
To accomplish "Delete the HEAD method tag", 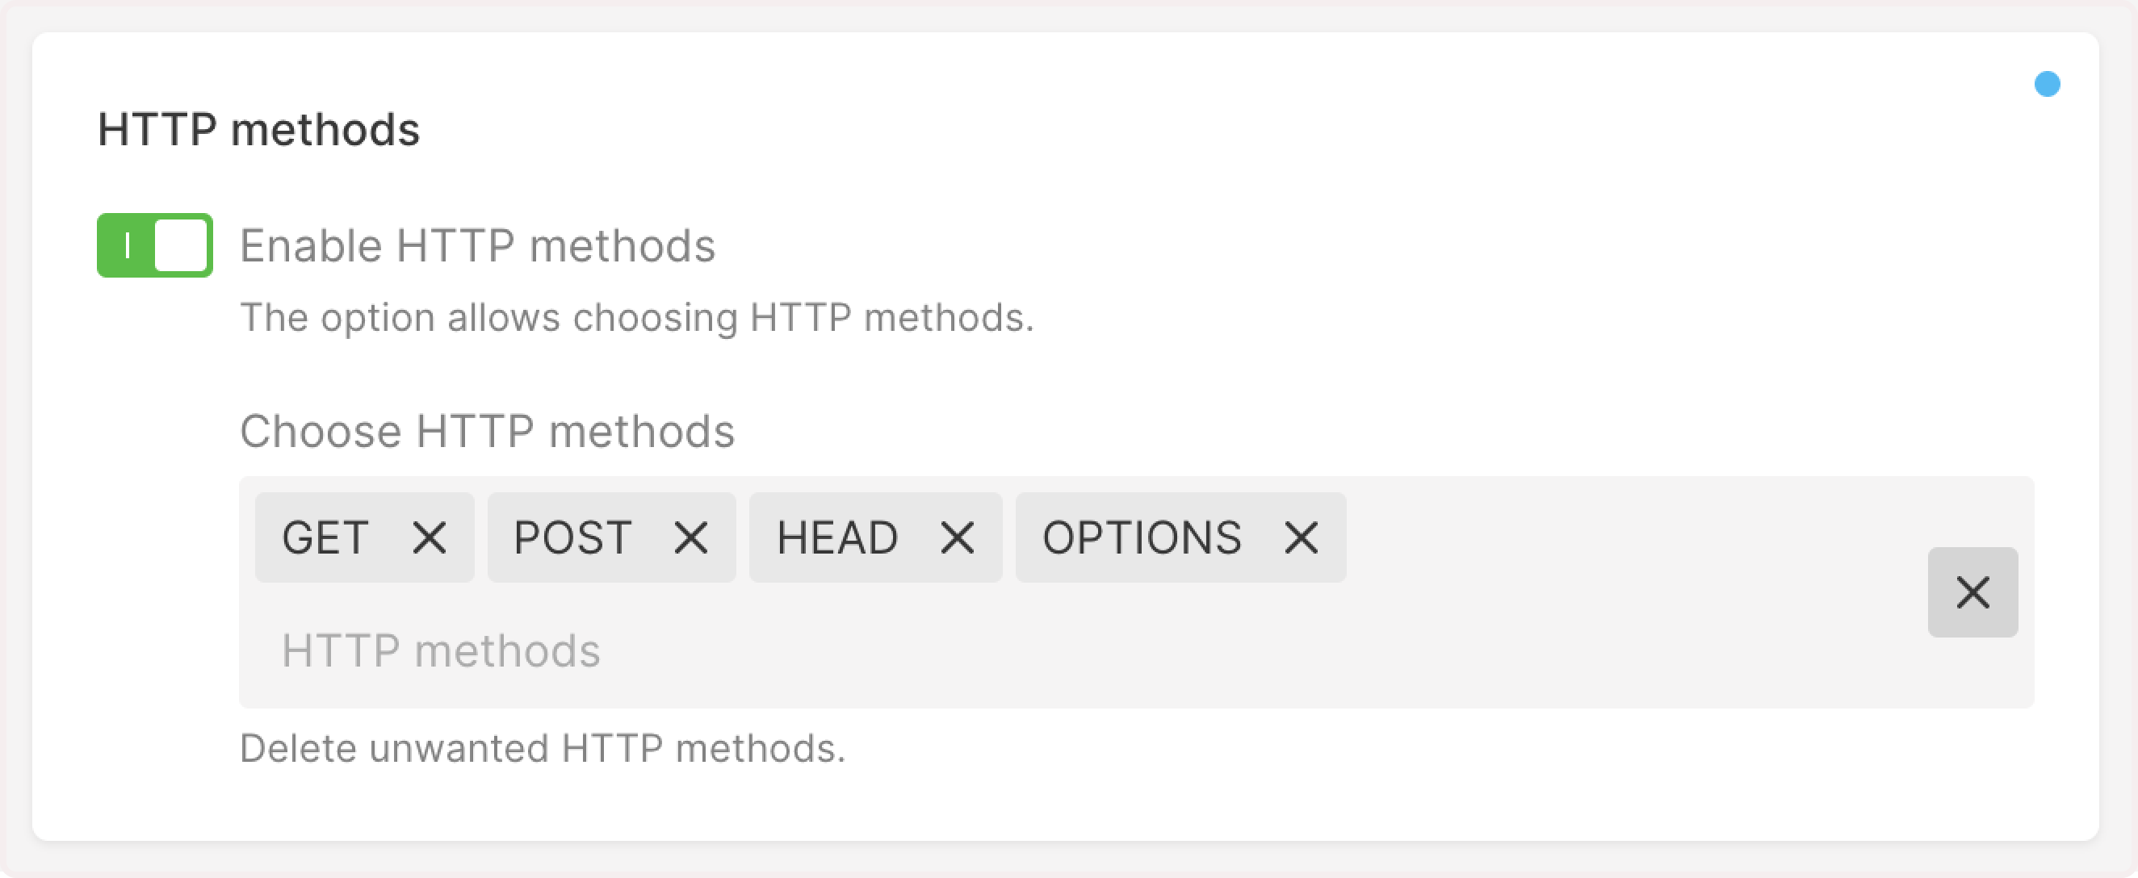I will [x=957, y=537].
